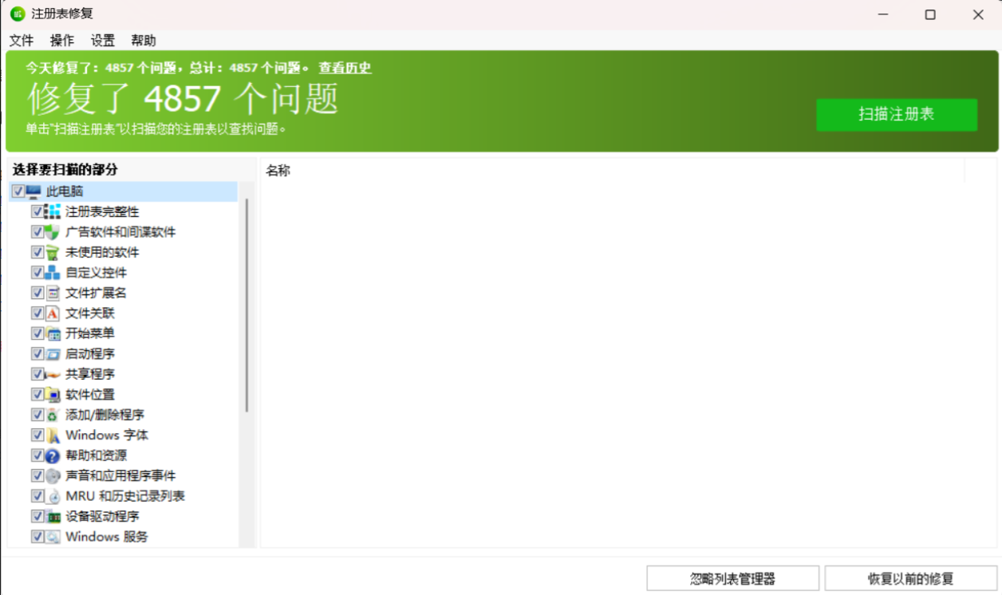Select the 设备驱动程序 tree label
Image resolution: width=1002 pixels, height=595 pixels.
pos(102,517)
